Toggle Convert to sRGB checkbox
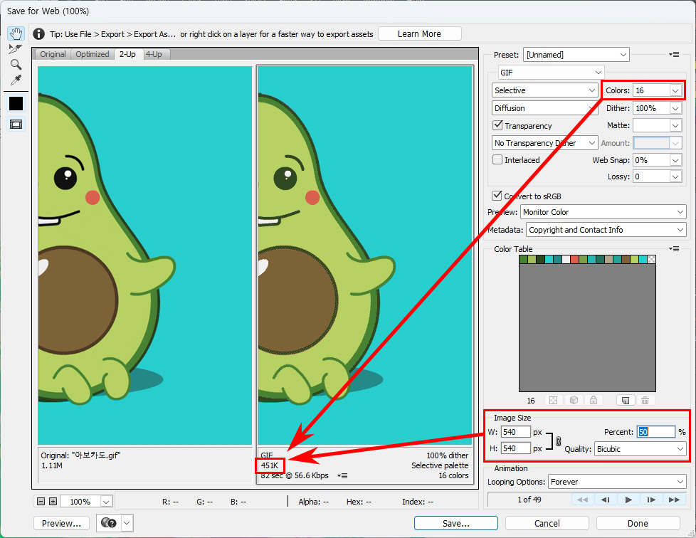Screen dimensions: 696x538 click(x=497, y=195)
